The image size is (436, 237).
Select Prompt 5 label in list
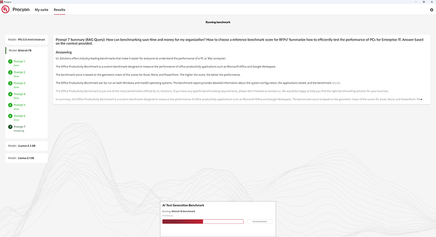click(x=19, y=105)
